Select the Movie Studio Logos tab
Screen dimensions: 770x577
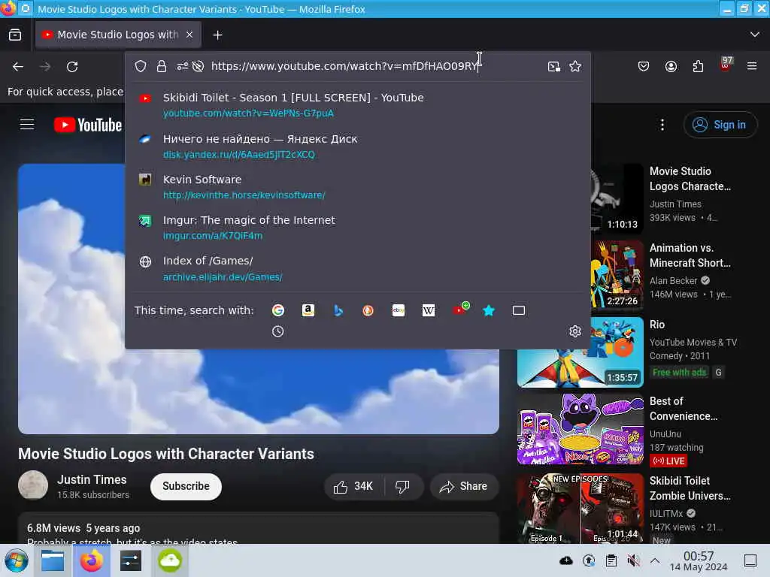click(x=118, y=35)
